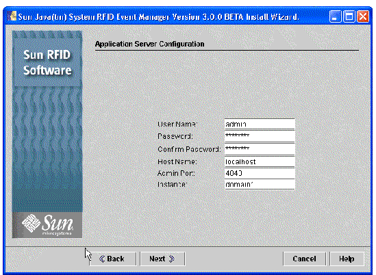Close the install wizard window
Viewport: 376px width, 275px height.
point(363,16)
